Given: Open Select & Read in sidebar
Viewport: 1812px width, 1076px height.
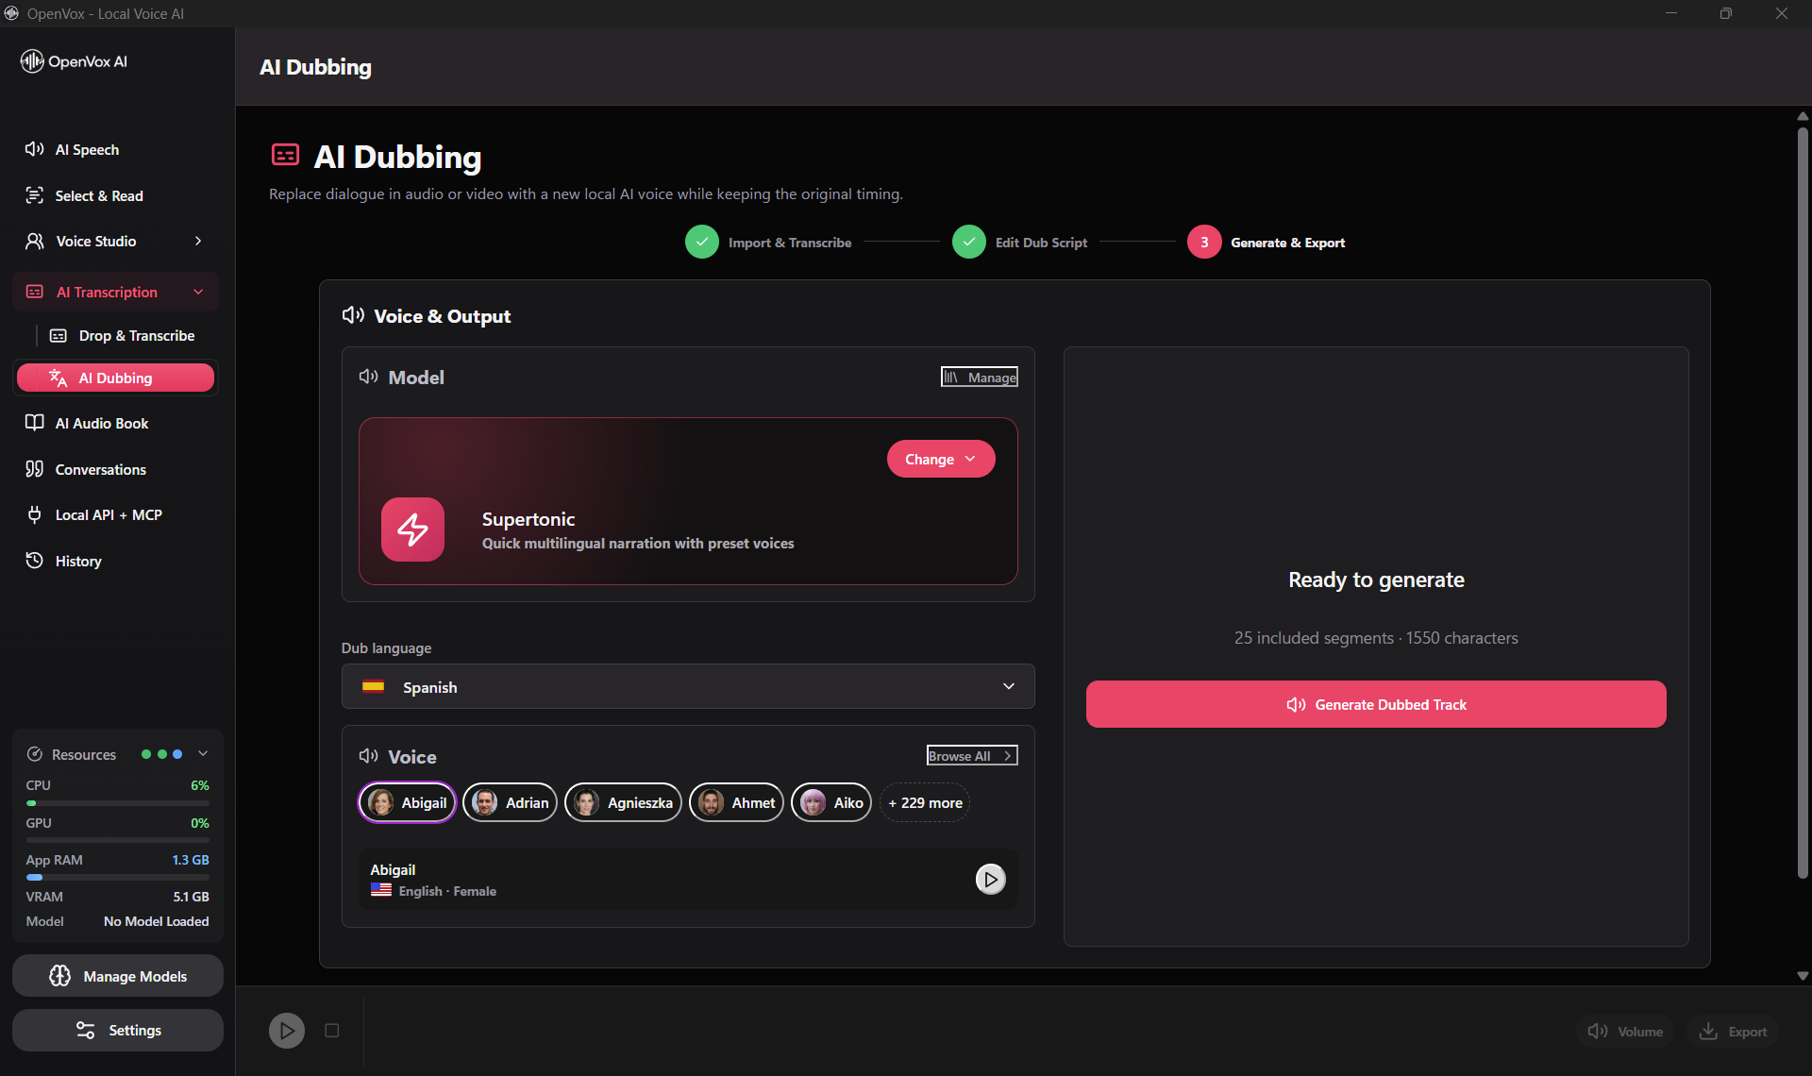Looking at the screenshot, I should [x=116, y=195].
